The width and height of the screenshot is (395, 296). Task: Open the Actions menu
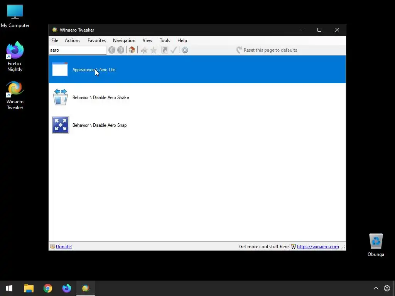coord(73,40)
